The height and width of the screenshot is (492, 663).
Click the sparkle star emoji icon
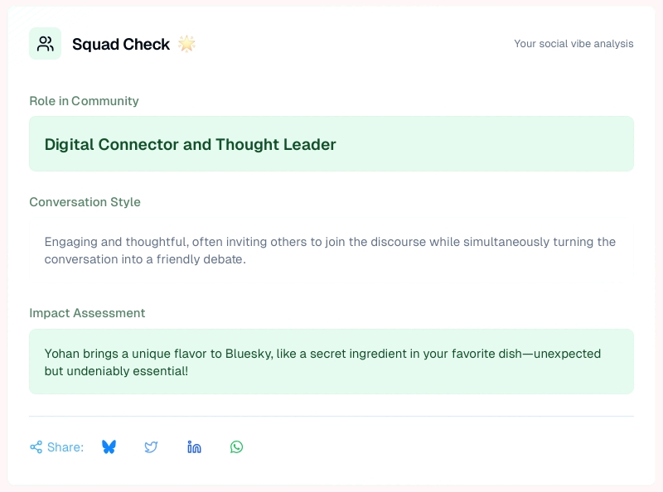tap(186, 44)
